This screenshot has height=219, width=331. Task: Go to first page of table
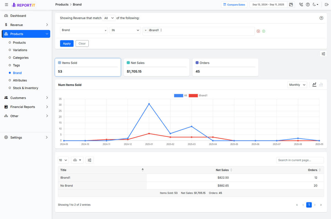coord(297,205)
